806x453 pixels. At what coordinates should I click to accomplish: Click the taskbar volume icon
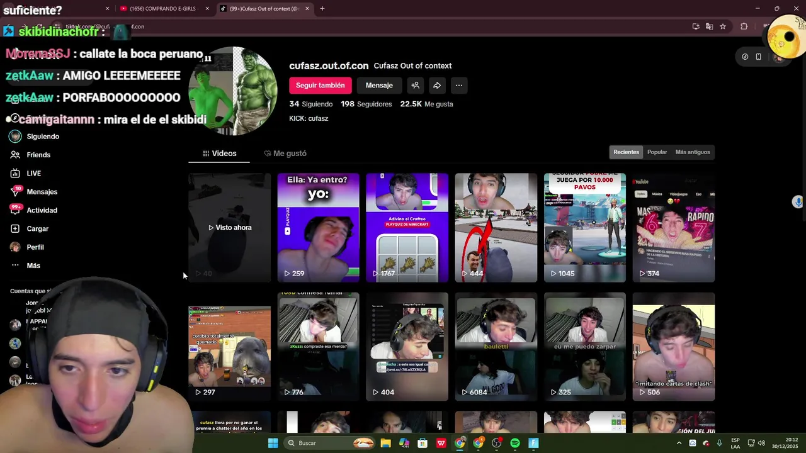click(x=761, y=443)
